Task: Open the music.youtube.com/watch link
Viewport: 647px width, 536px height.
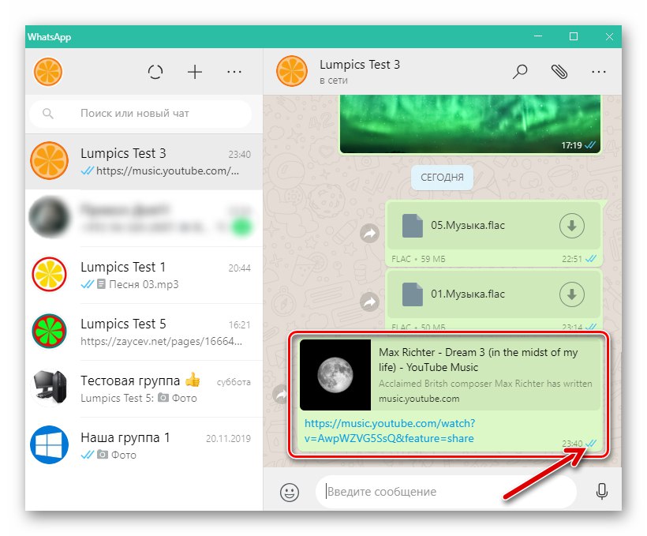Action: [x=390, y=431]
